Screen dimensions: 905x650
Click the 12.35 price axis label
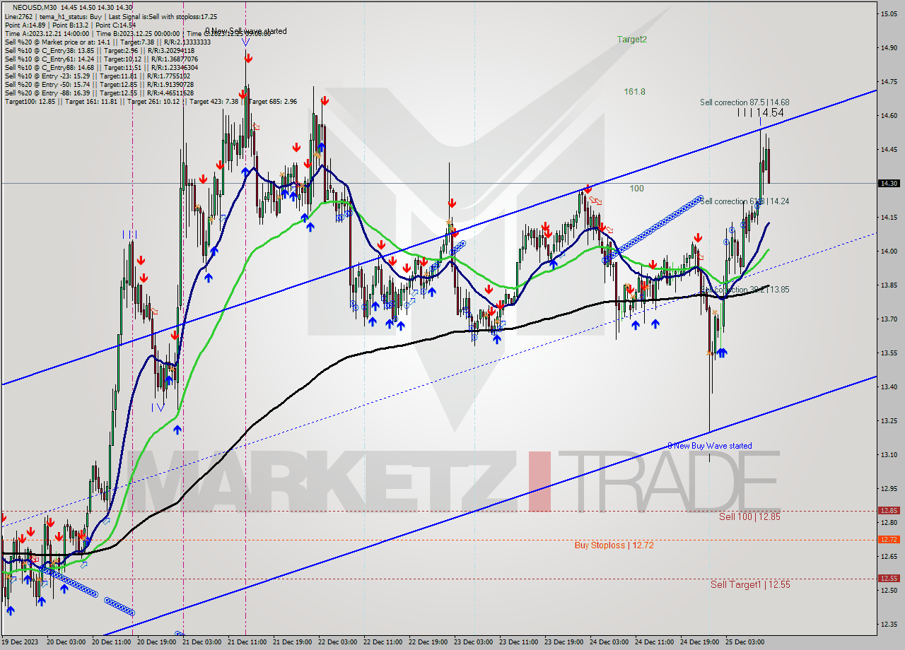(x=889, y=624)
